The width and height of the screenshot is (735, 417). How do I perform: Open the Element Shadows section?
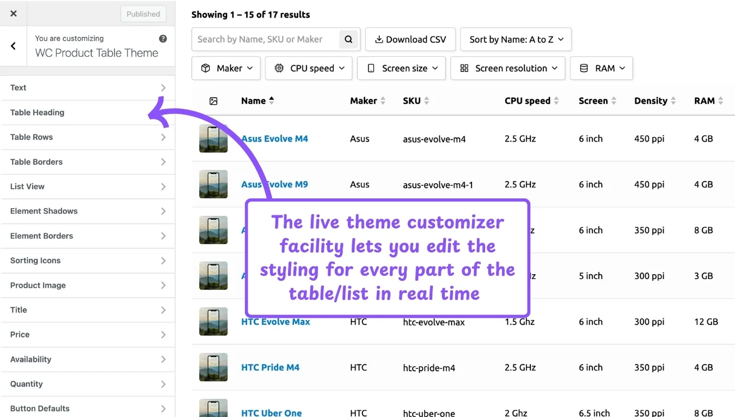click(x=88, y=211)
